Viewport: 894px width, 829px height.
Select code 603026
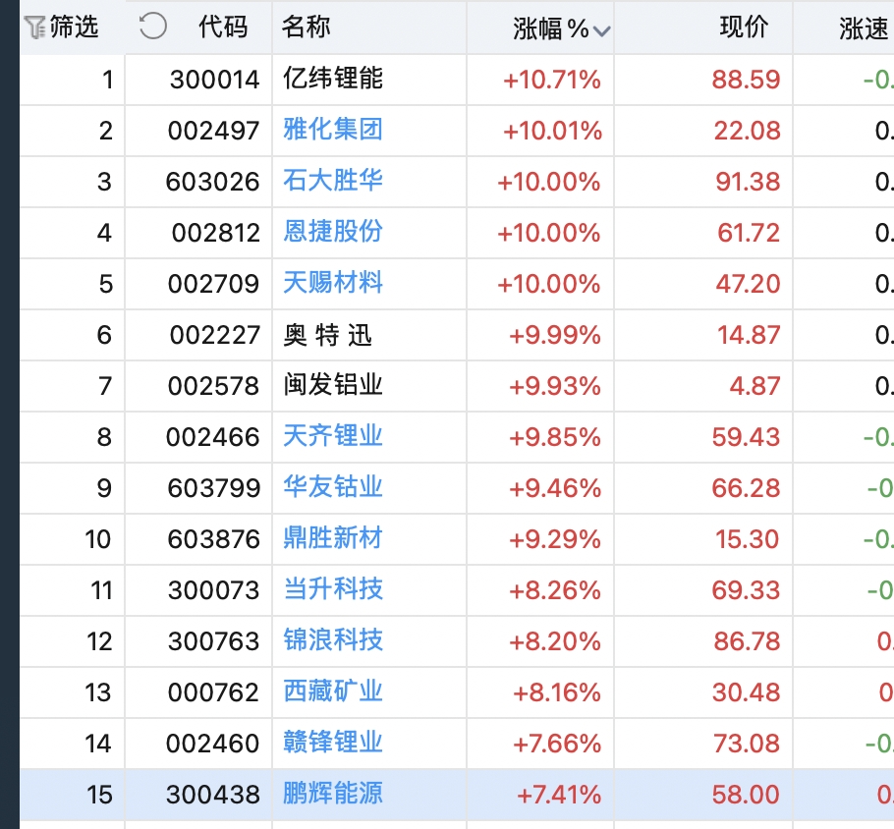tap(212, 183)
